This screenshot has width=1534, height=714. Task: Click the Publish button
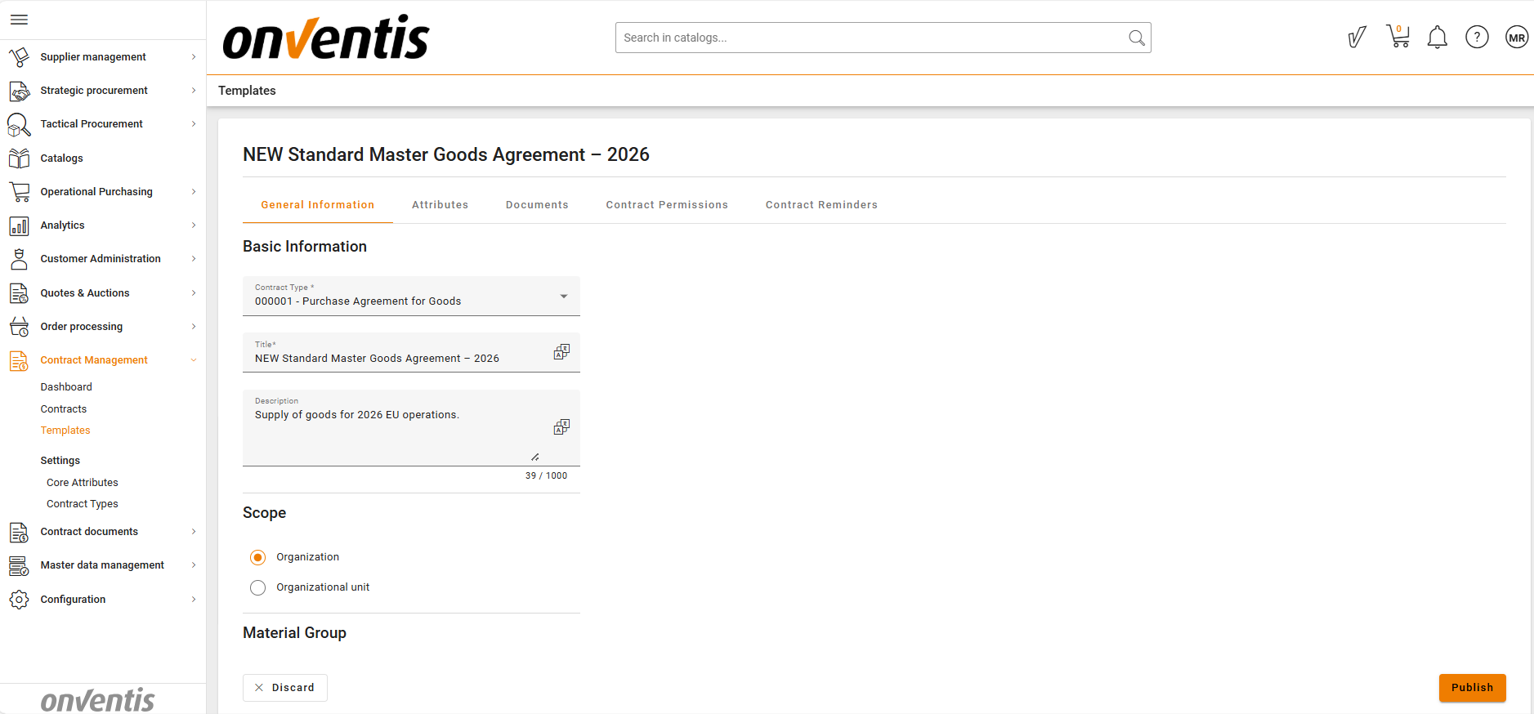click(1471, 688)
